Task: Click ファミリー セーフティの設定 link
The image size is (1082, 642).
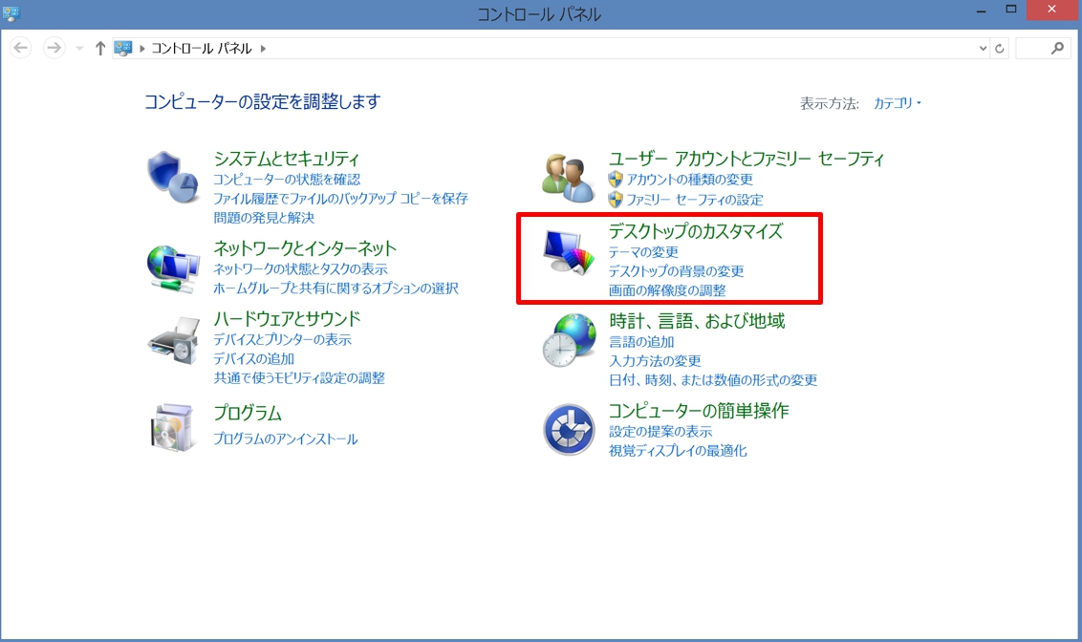Action: (x=694, y=200)
